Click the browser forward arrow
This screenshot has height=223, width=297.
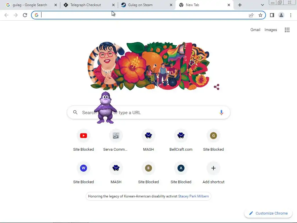coord(16,15)
